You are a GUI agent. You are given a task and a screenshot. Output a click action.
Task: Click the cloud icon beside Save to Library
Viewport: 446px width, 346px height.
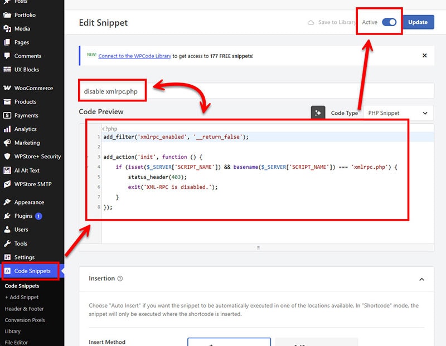pyautogui.click(x=311, y=22)
